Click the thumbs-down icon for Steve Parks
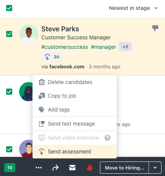The image size is (165, 176). point(155,28)
